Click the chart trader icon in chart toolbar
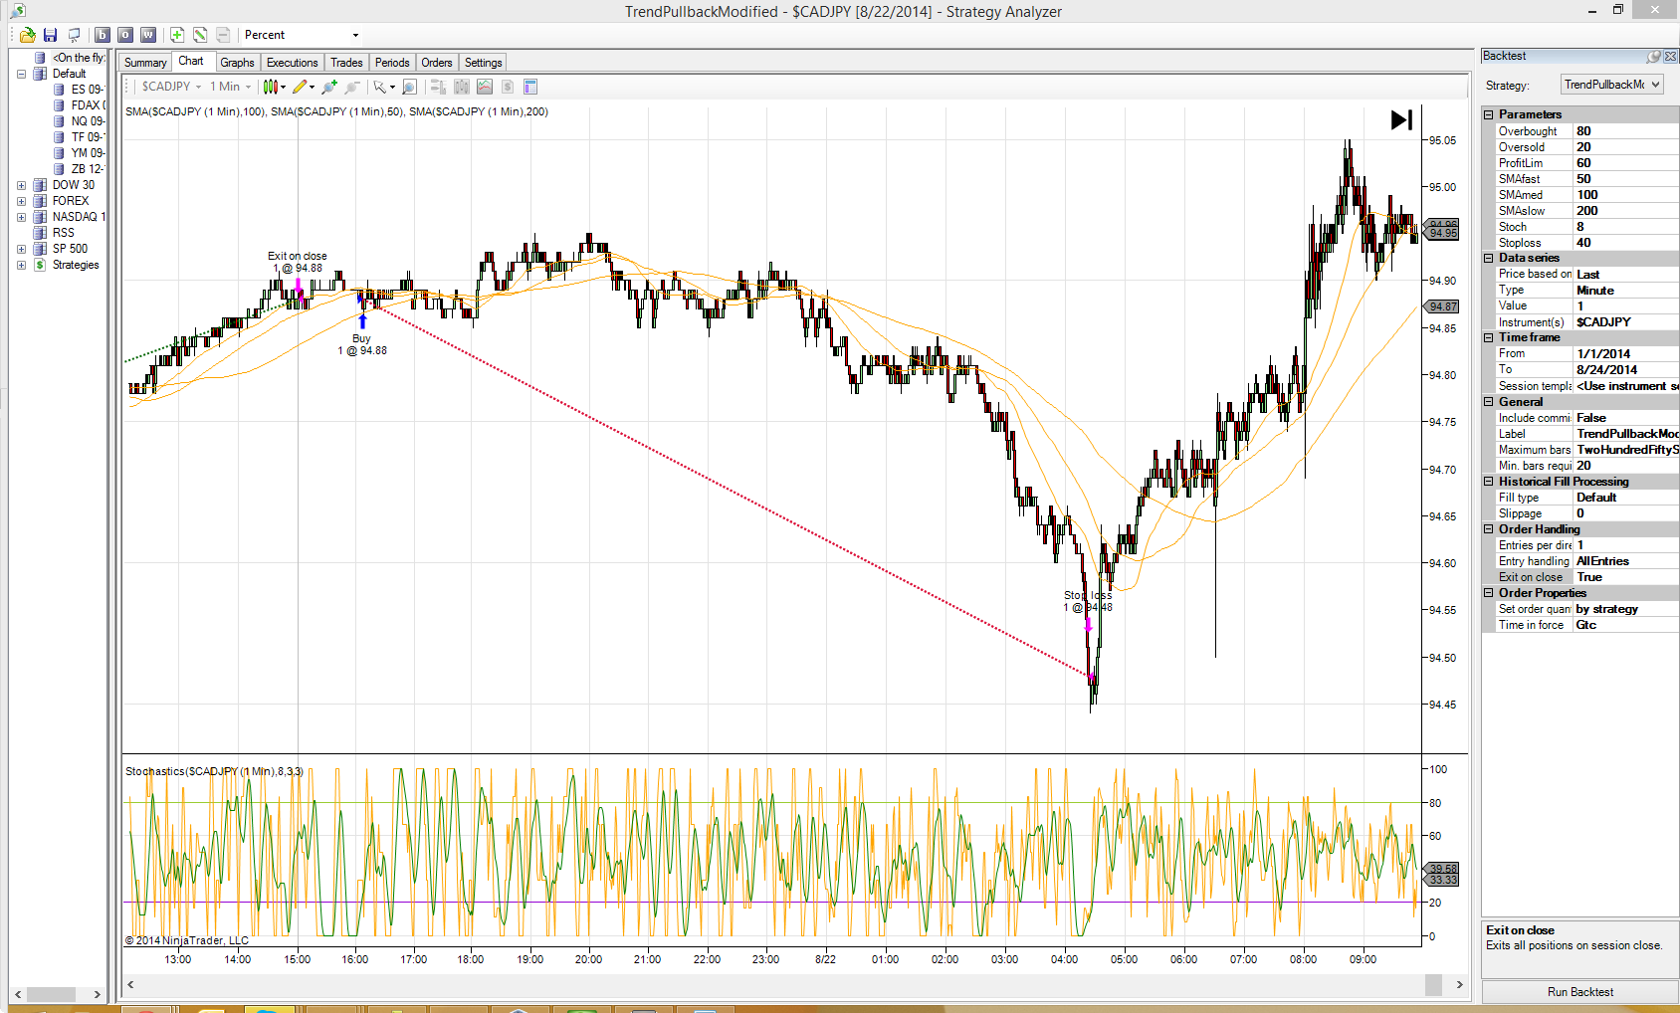 click(x=438, y=87)
